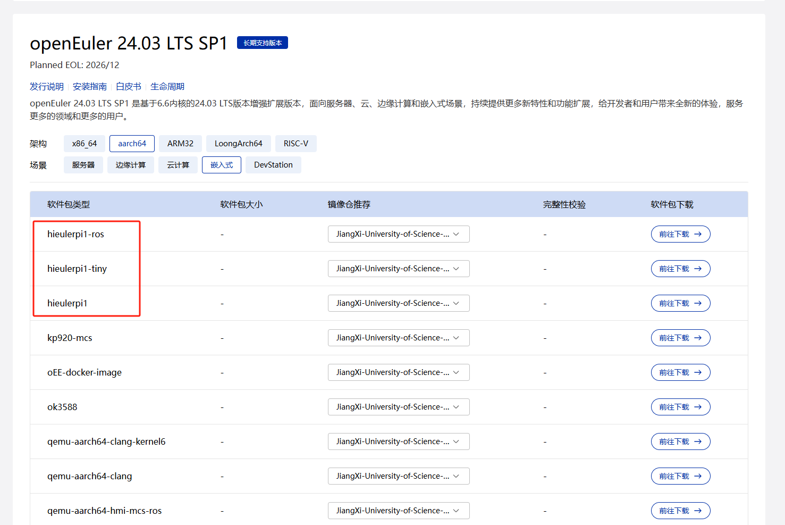Open mirror dropdown for hieulerpi1-ros
This screenshot has height=525, width=785.
(x=398, y=234)
